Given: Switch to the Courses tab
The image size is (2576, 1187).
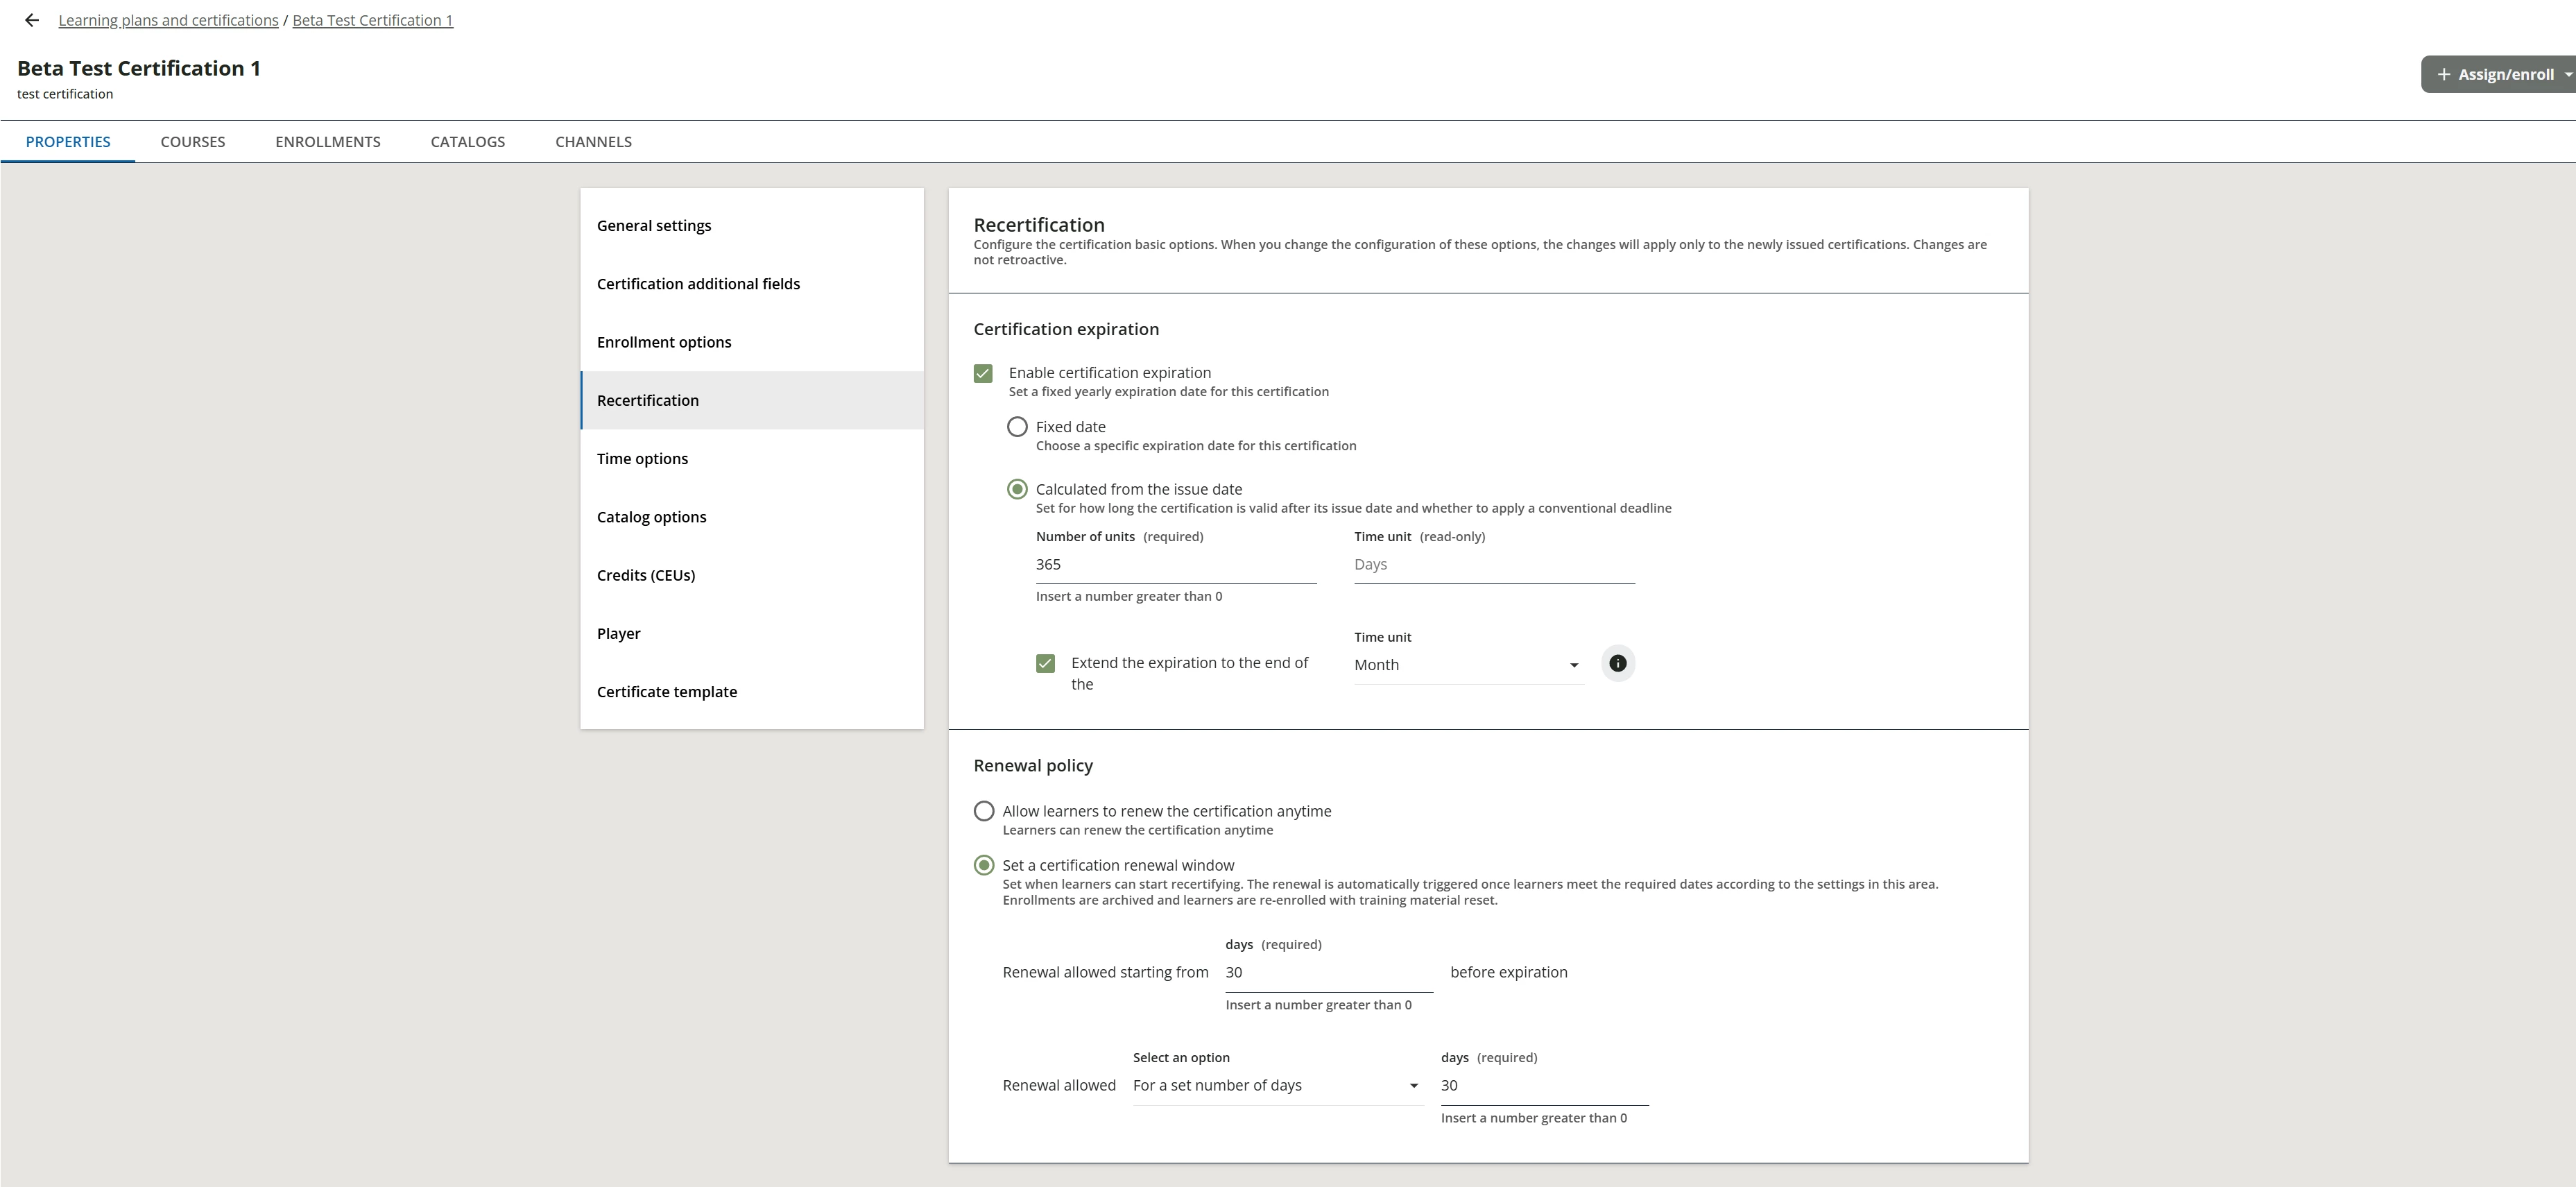Looking at the screenshot, I should coord(193,142).
